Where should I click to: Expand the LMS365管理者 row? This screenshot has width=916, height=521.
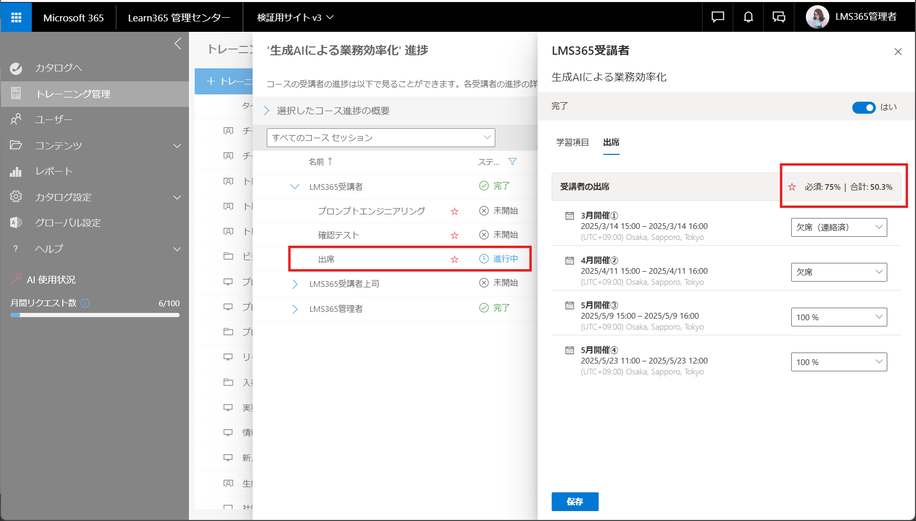pyautogui.click(x=295, y=309)
